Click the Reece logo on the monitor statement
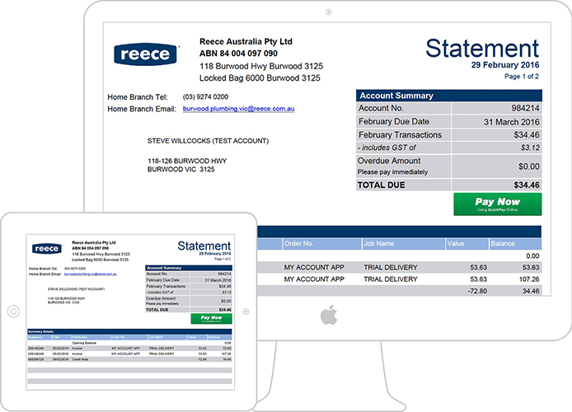 [146, 54]
